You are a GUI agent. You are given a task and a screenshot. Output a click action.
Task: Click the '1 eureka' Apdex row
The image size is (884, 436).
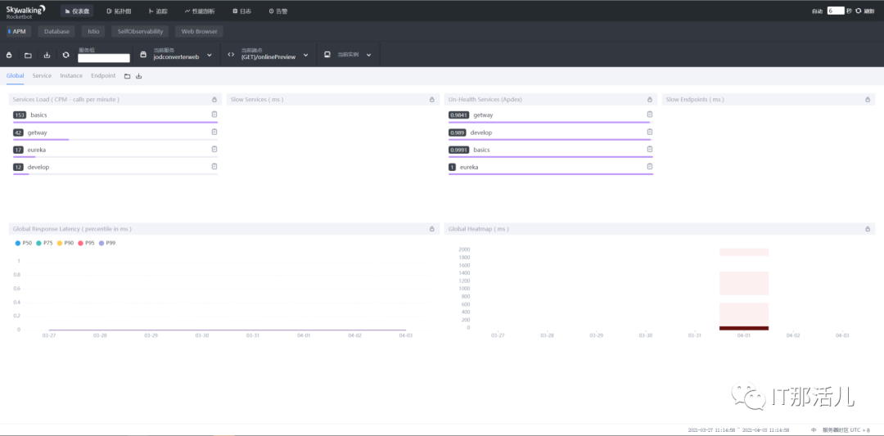(x=551, y=168)
